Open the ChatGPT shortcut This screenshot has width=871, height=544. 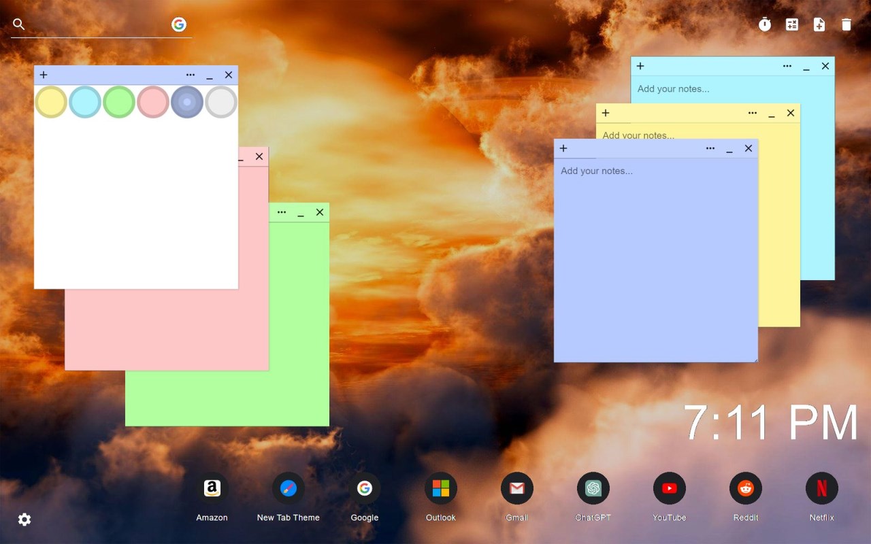coord(593,488)
